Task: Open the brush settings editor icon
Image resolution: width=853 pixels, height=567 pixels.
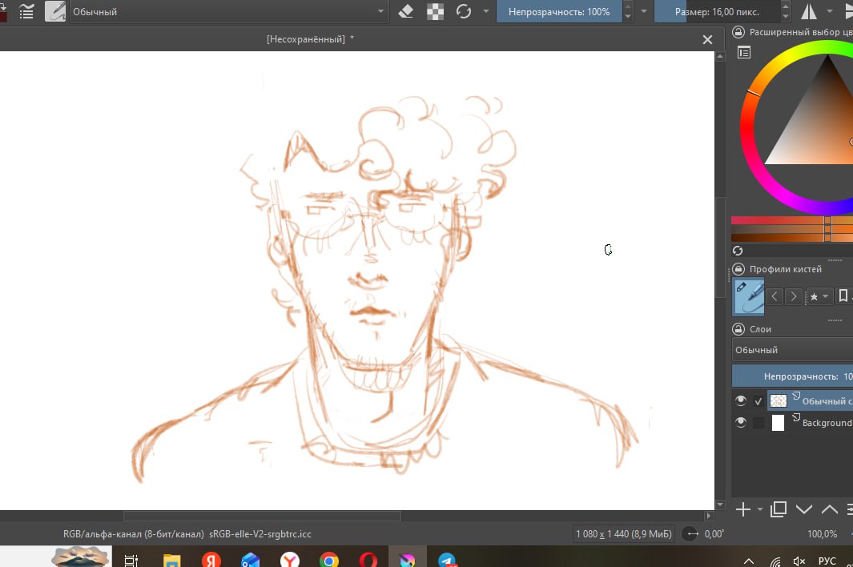Action: click(26, 11)
